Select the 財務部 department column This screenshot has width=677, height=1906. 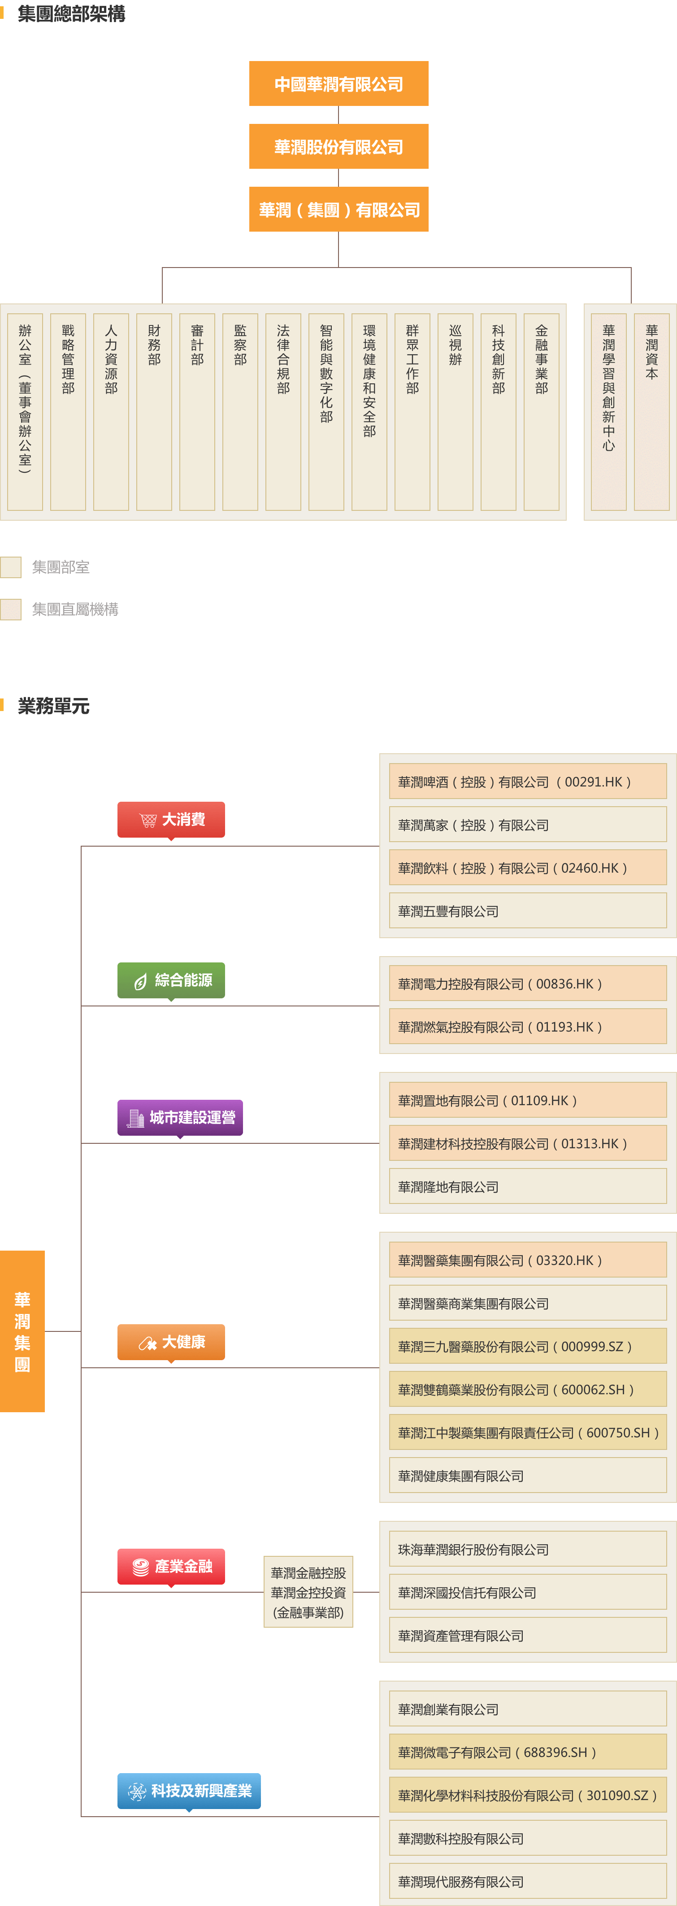coord(154,411)
